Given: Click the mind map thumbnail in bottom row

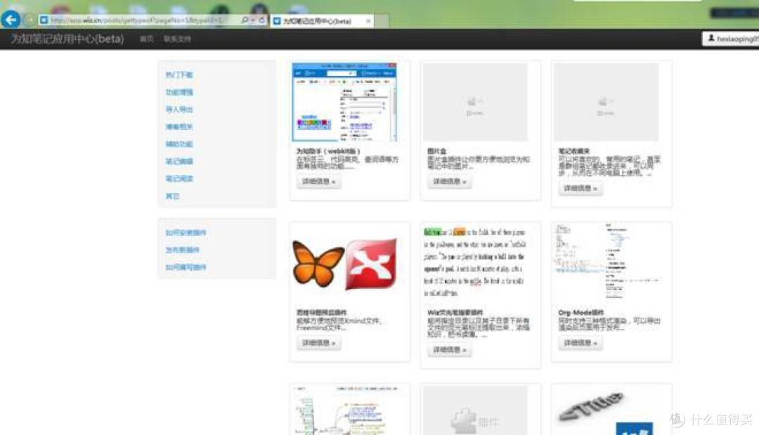Looking at the screenshot, I should (x=344, y=410).
